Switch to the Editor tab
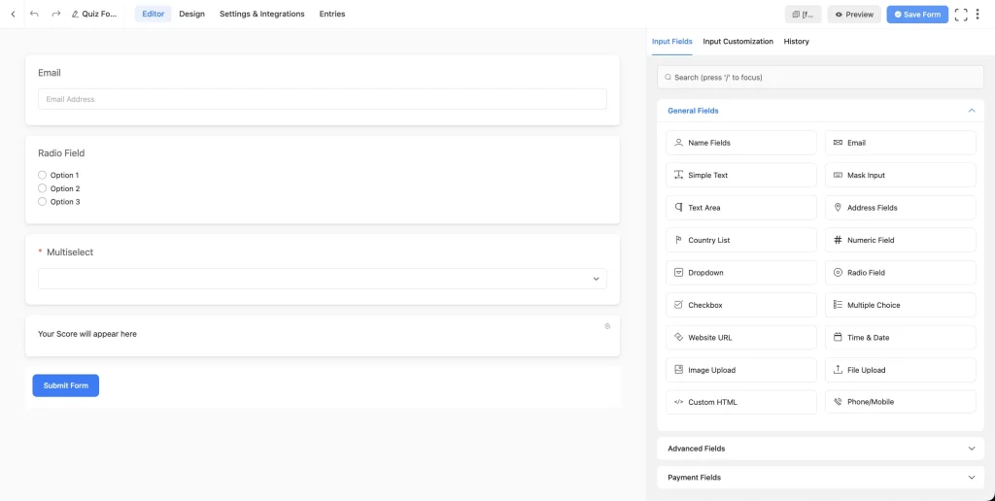This screenshot has height=501, width=995. [153, 14]
